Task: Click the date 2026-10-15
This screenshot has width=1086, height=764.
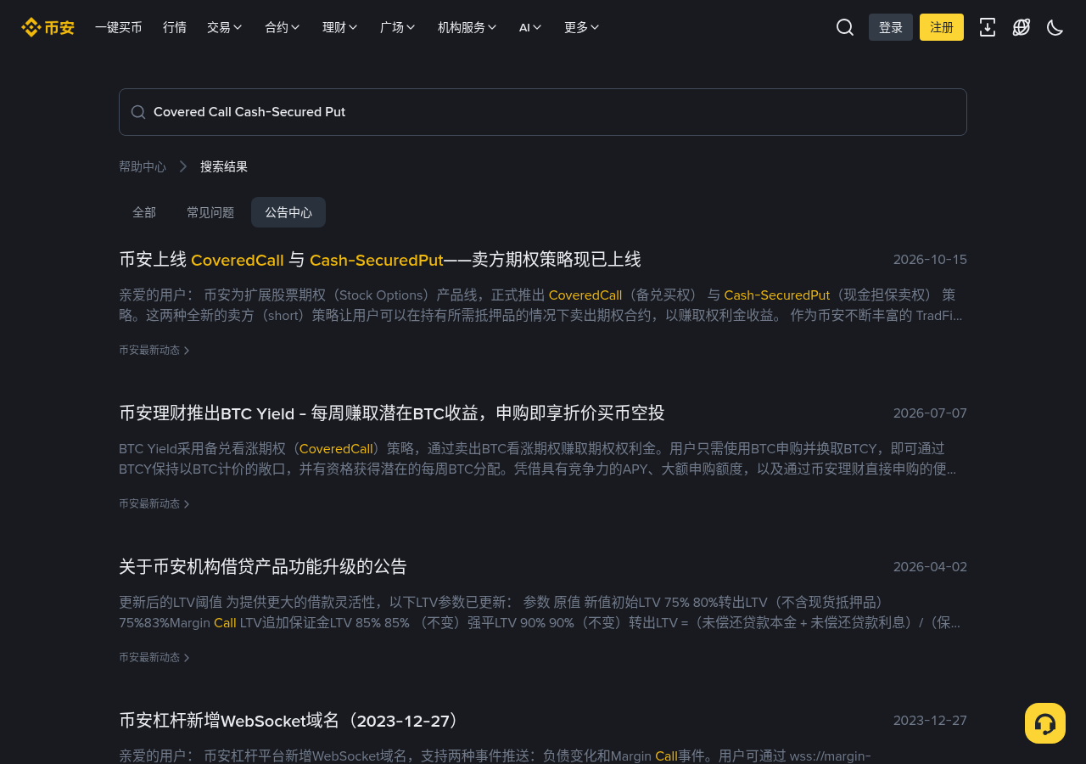Action: point(930,260)
